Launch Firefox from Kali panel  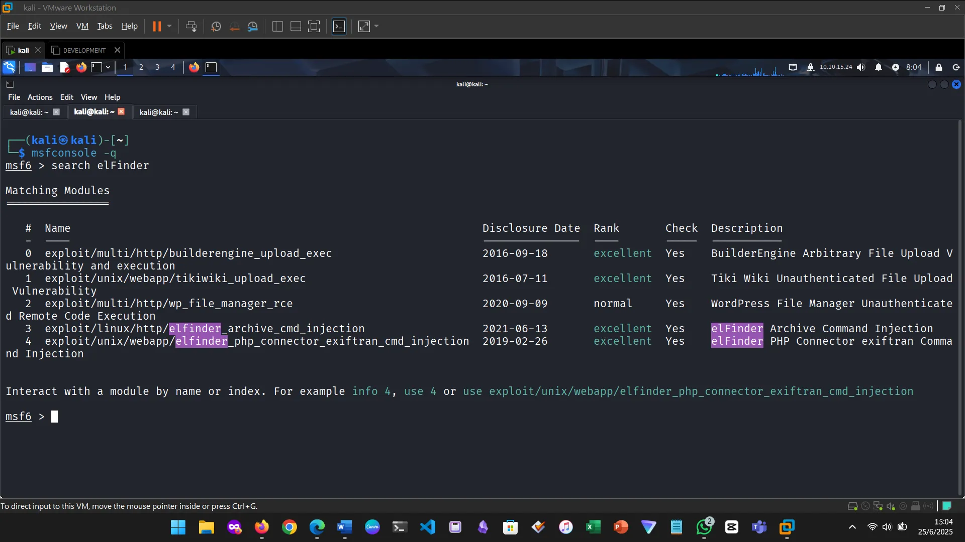pos(81,67)
